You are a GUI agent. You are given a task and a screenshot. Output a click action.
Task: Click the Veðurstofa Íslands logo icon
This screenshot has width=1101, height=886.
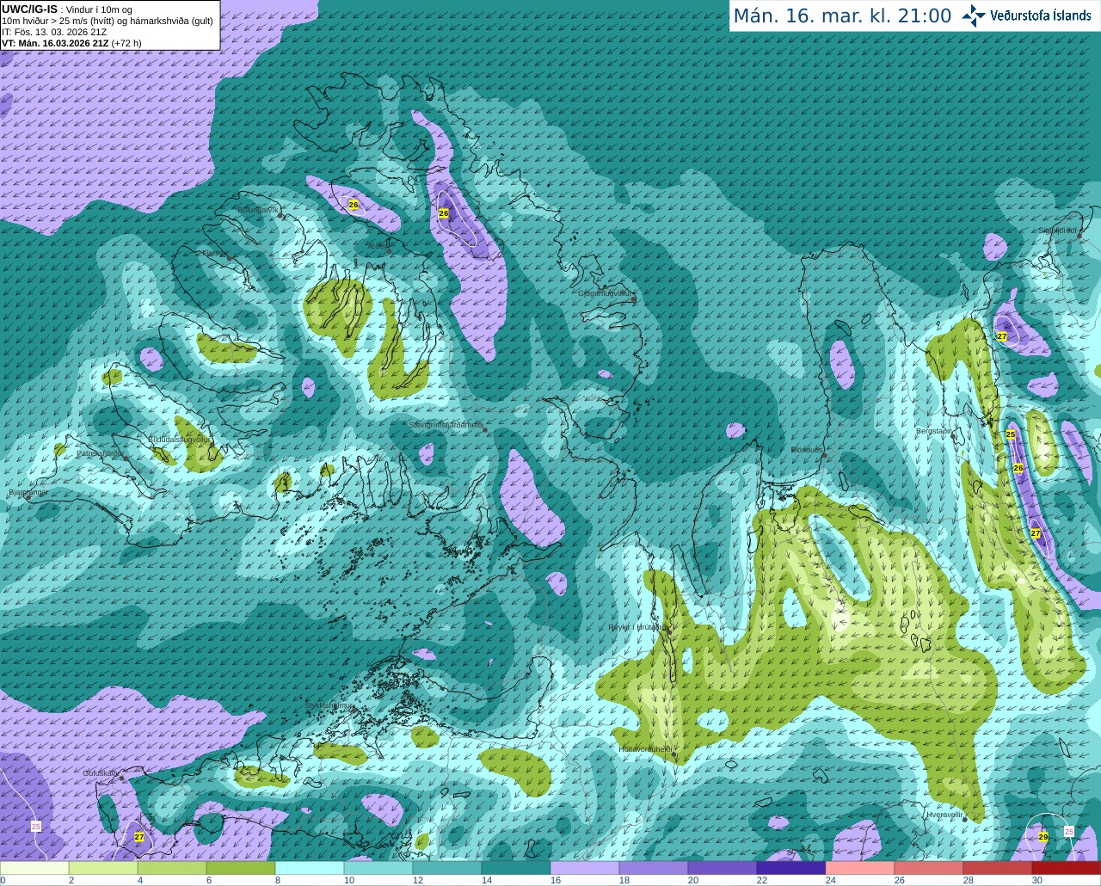[974, 15]
